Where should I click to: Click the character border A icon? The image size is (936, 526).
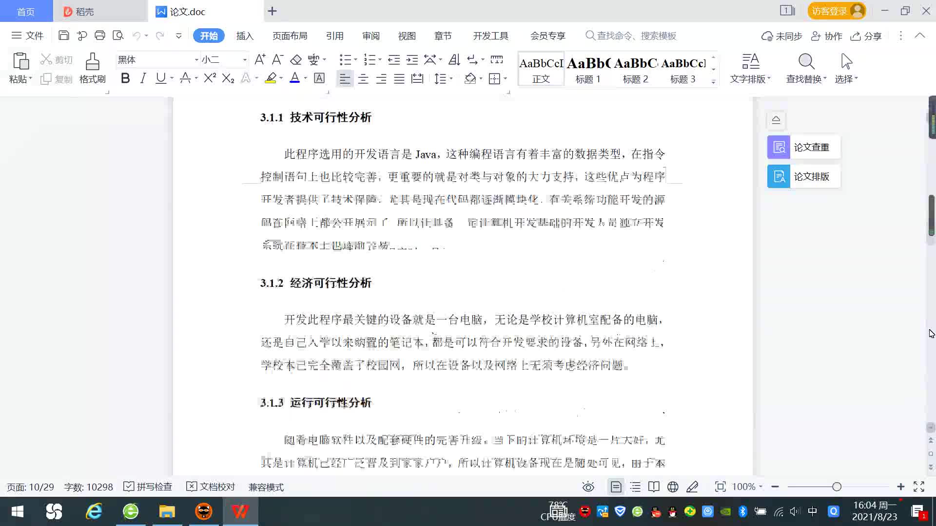[x=319, y=78]
